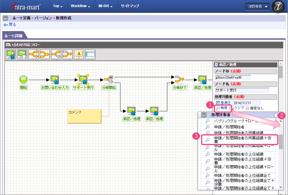This screenshot has width=288, height=195.
Task: Open the Workflow dropdown menu
Action: point(80,6)
